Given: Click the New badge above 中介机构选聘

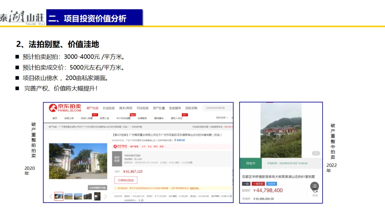Looking at the screenshot, I should pyautogui.click(x=133, y=115).
